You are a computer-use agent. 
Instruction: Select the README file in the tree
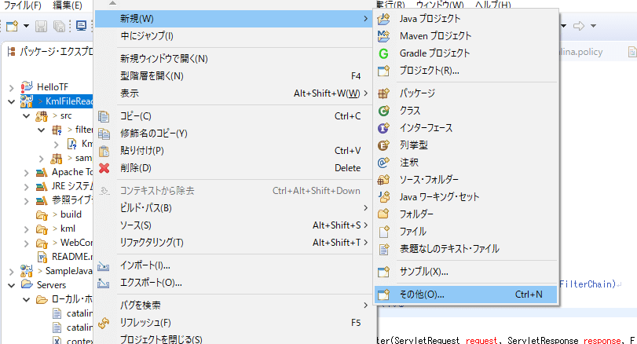[x=72, y=257]
